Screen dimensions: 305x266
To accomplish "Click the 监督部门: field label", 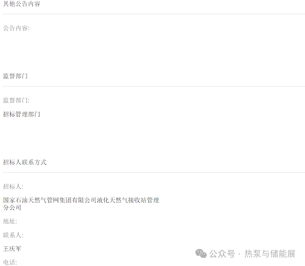I will click(16, 100).
